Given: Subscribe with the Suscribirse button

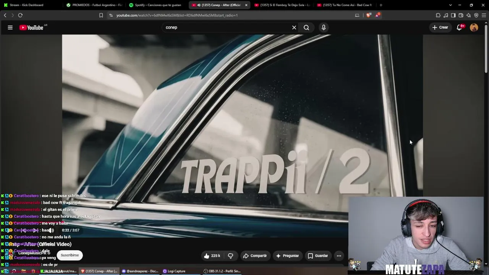Looking at the screenshot, I should coord(70,255).
